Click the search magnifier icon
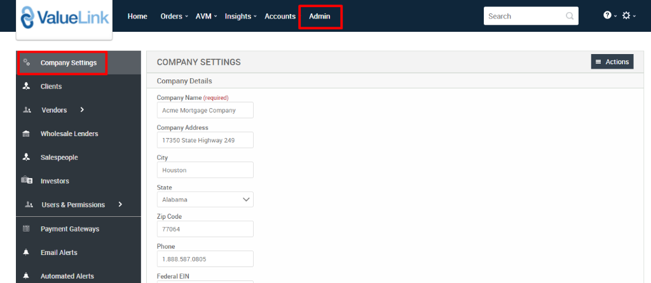Viewport: 651px width, 283px height. [570, 16]
